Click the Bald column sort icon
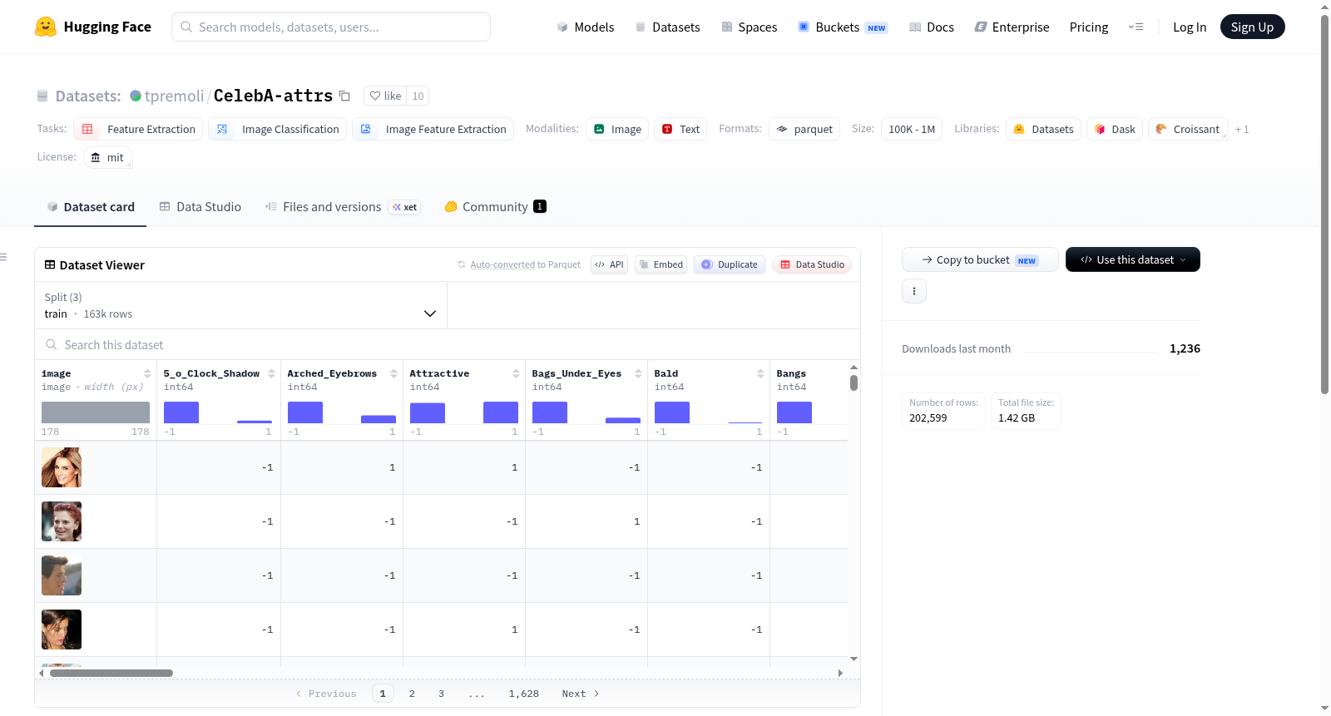This screenshot has width=1331, height=716. (x=760, y=373)
